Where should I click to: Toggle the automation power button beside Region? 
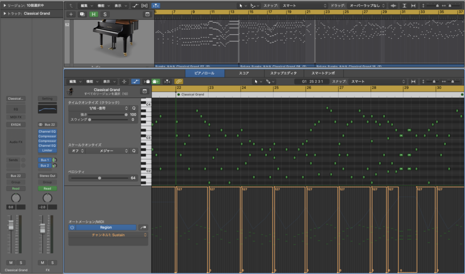[x=72, y=228]
